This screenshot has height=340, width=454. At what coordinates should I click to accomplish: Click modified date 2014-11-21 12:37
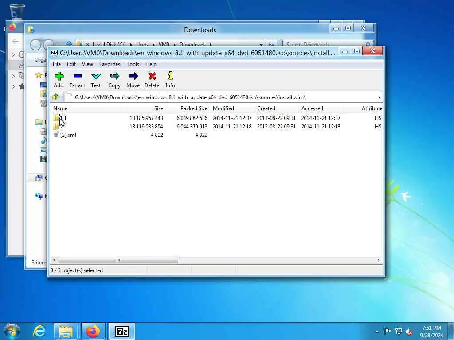pyautogui.click(x=232, y=118)
